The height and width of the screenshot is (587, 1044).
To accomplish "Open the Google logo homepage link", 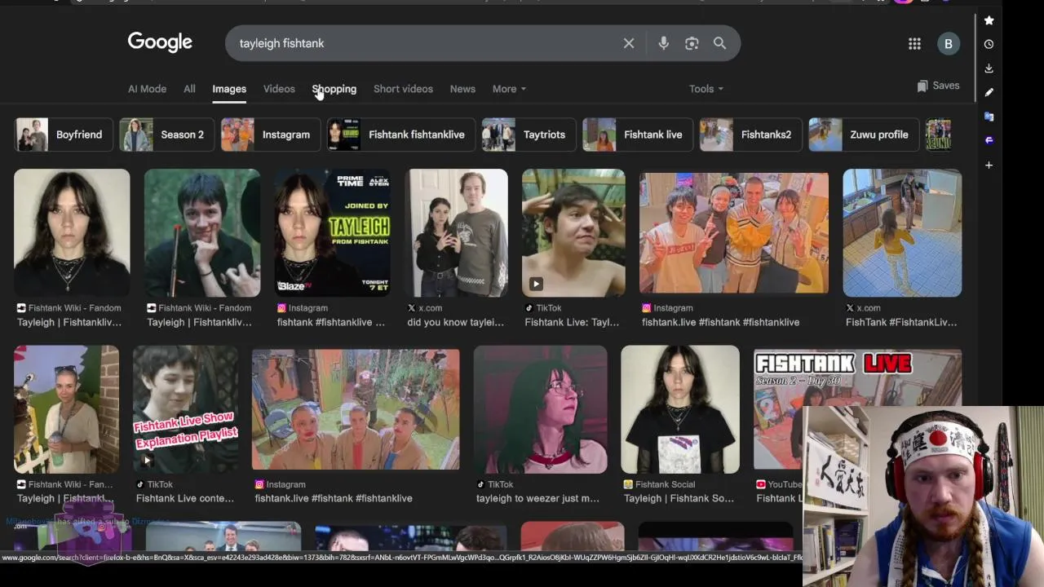I will [160, 42].
